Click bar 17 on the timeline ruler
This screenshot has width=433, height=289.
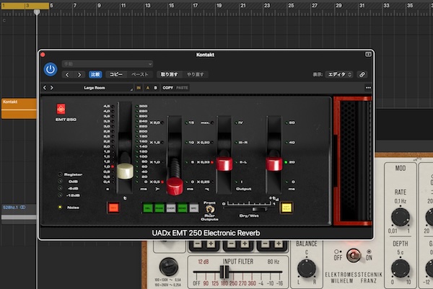[x=196, y=5]
